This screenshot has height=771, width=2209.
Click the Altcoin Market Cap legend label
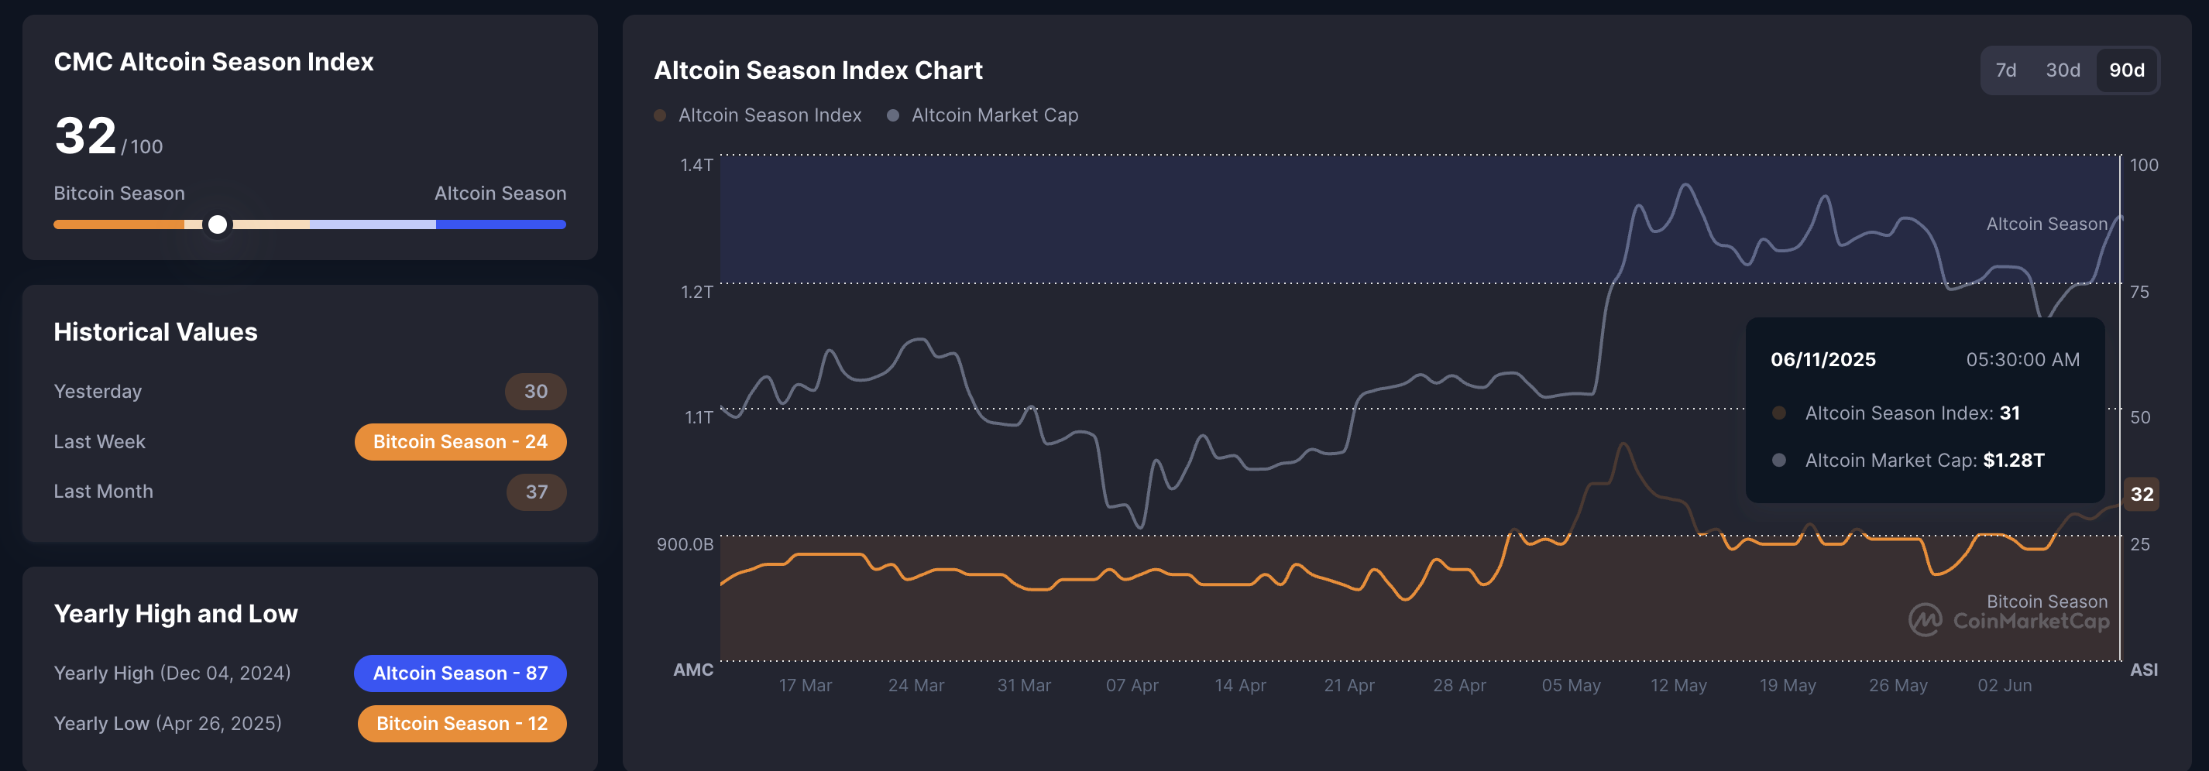click(x=995, y=115)
